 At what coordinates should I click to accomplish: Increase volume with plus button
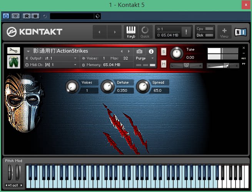(x=237, y=66)
